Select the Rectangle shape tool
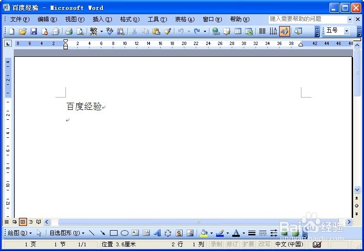364x251 pixels. (114, 233)
